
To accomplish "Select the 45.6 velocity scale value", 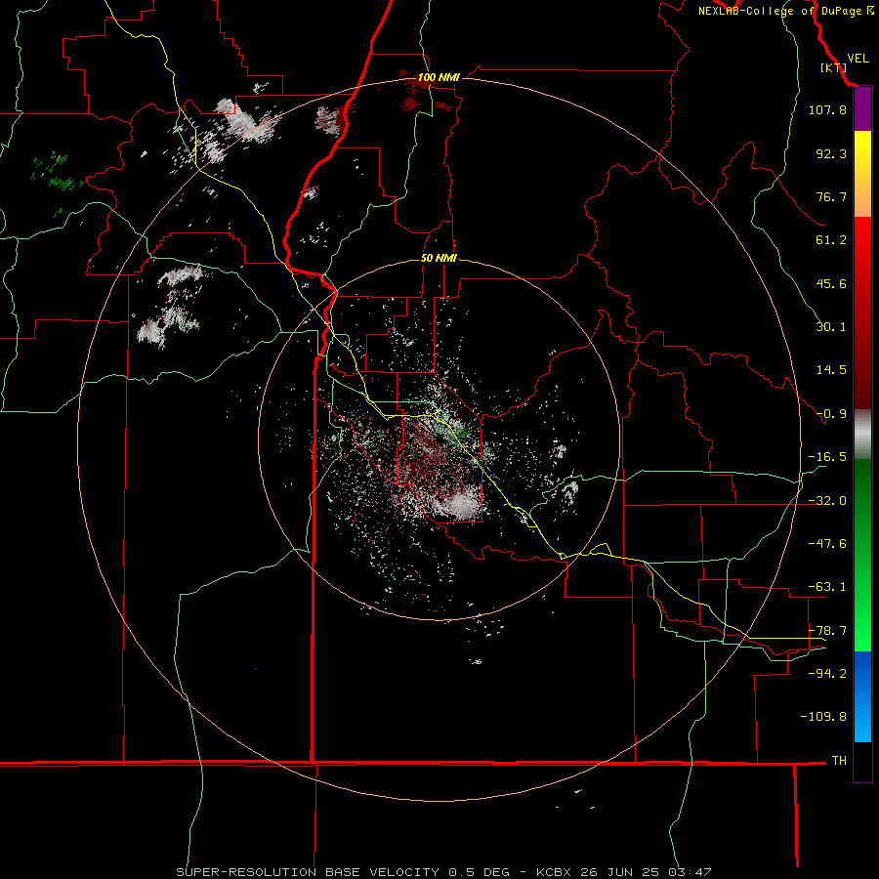I will point(831,283).
